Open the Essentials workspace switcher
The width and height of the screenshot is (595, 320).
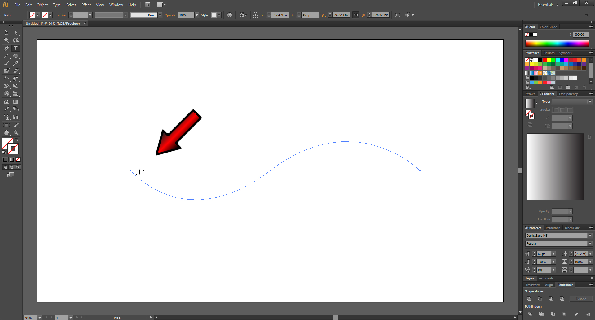click(x=548, y=5)
